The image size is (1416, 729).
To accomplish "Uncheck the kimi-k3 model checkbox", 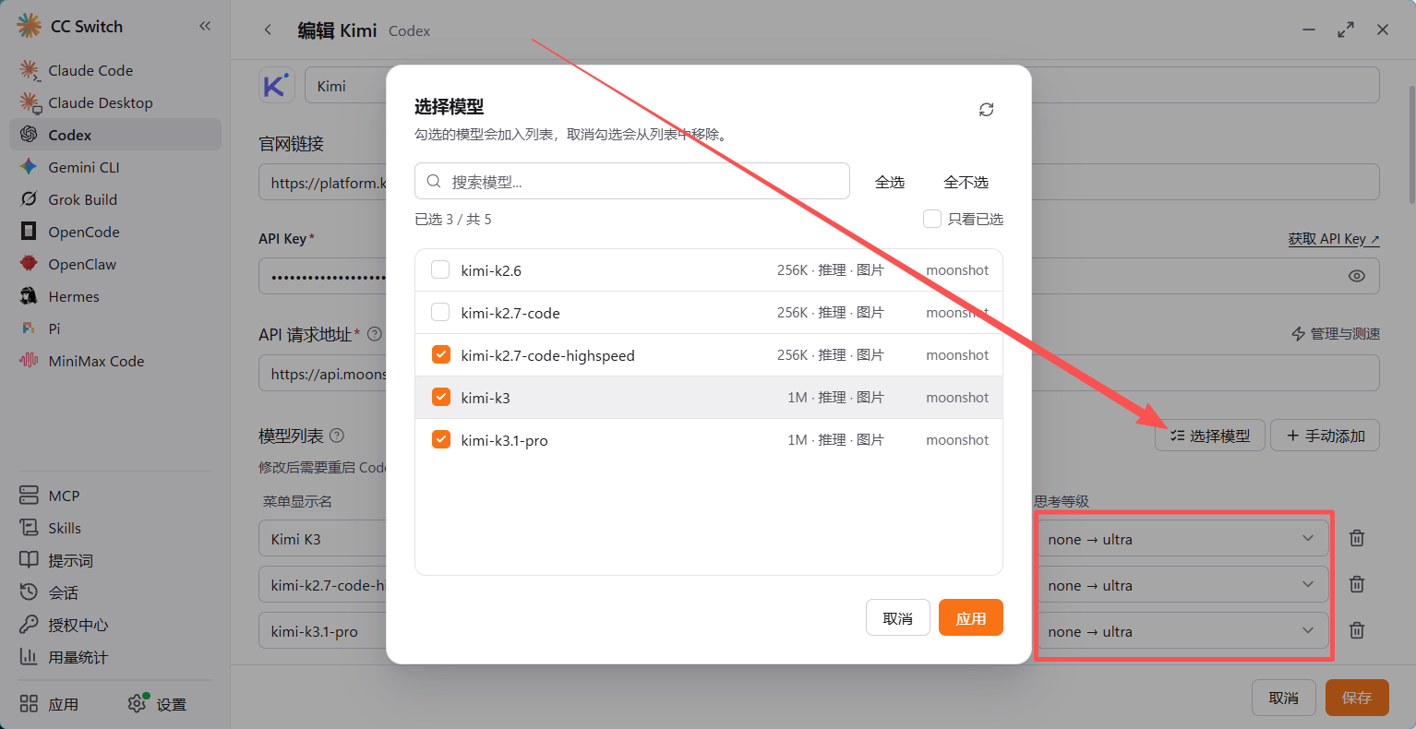I will pos(440,397).
